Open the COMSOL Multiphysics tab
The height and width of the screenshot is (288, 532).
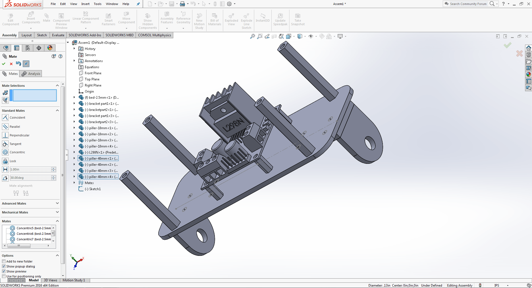tap(155, 35)
